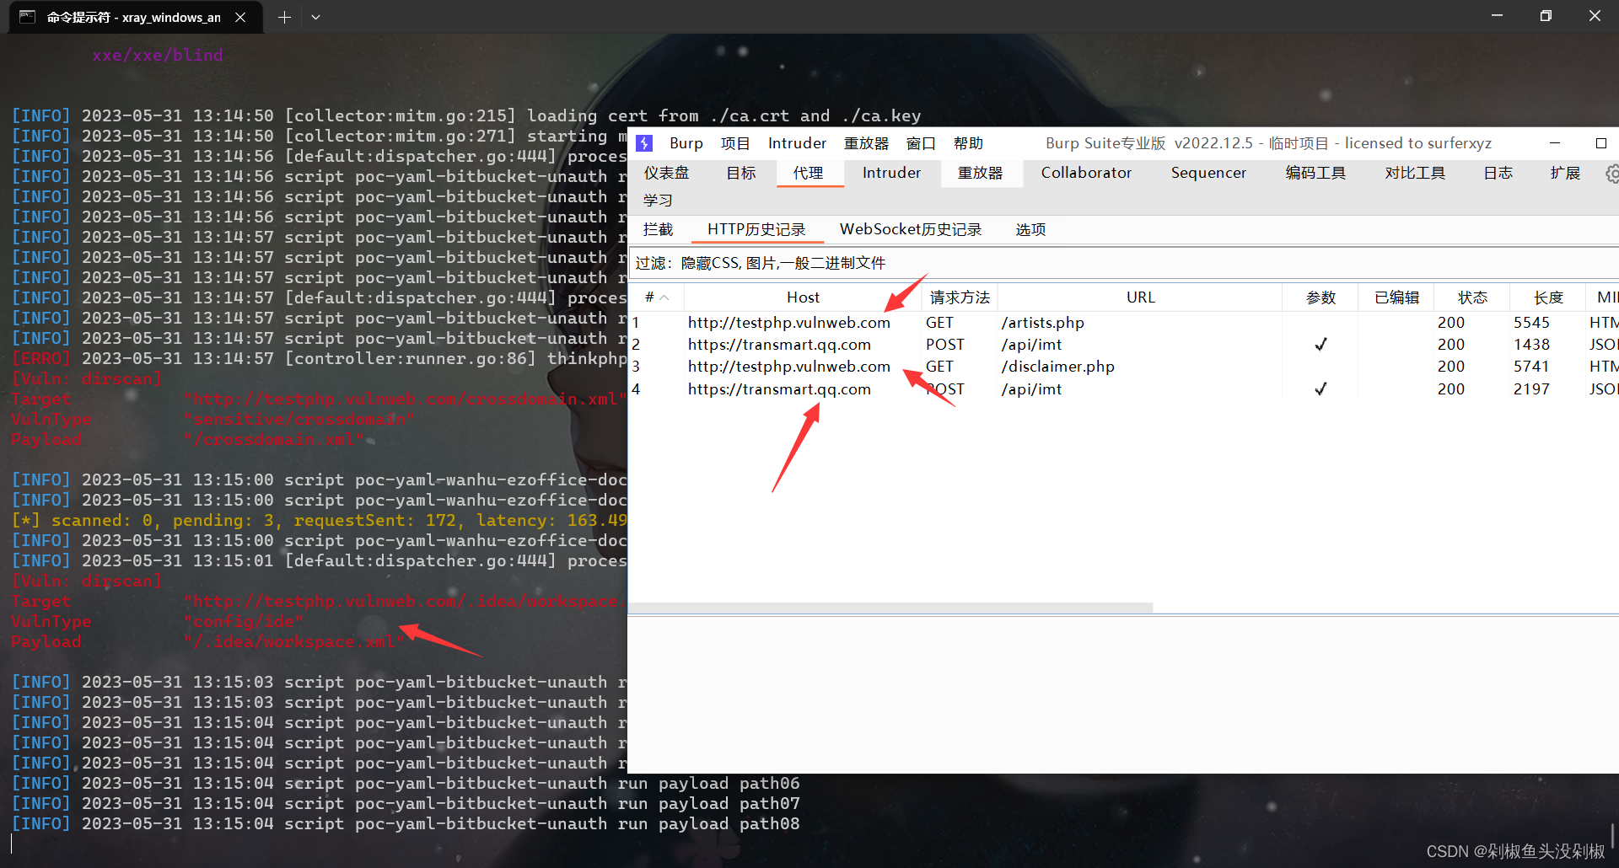Open the 选项 sub-tab
Viewport: 1619px width, 868px height.
click(x=1030, y=229)
